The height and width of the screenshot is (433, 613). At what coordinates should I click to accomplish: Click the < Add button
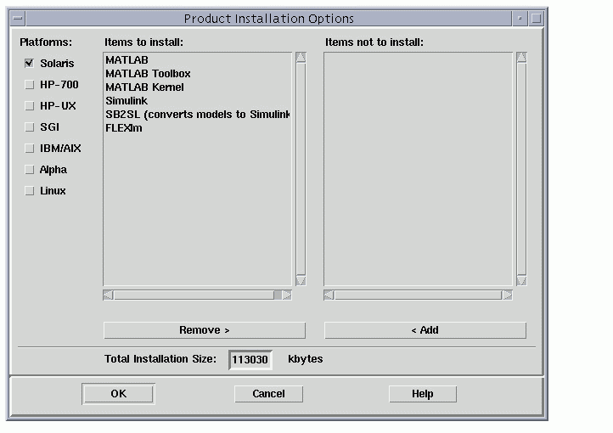click(425, 330)
